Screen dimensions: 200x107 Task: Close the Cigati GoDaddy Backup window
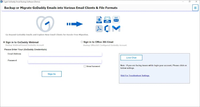coord(196,2)
